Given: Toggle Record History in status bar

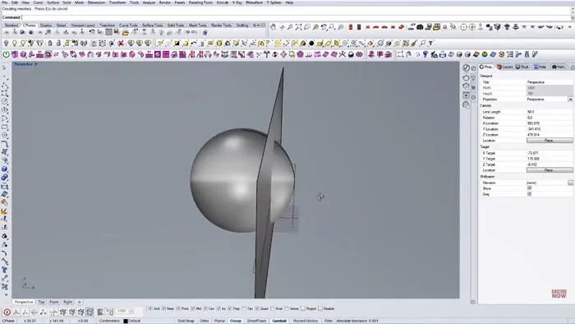Looking at the screenshot, I should (306, 321).
